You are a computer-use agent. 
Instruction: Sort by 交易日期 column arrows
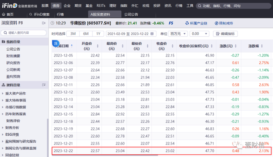click(x=72, y=46)
